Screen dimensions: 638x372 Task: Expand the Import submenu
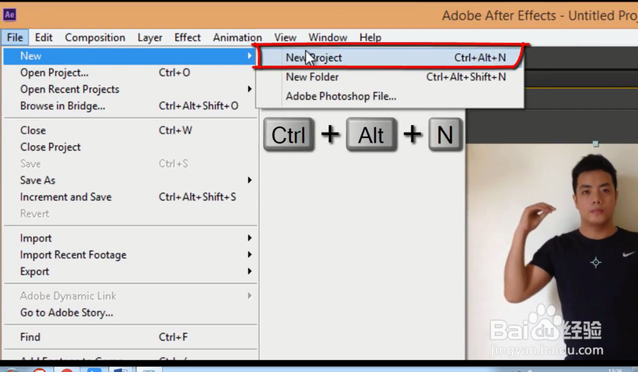click(x=130, y=238)
